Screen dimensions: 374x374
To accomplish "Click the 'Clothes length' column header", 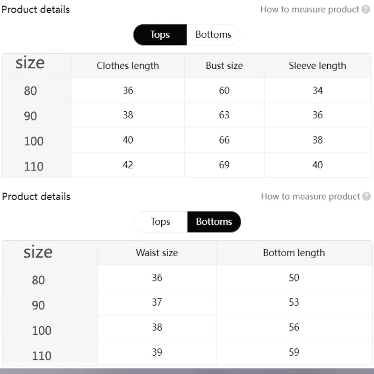I will pyautogui.click(x=128, y=66).
